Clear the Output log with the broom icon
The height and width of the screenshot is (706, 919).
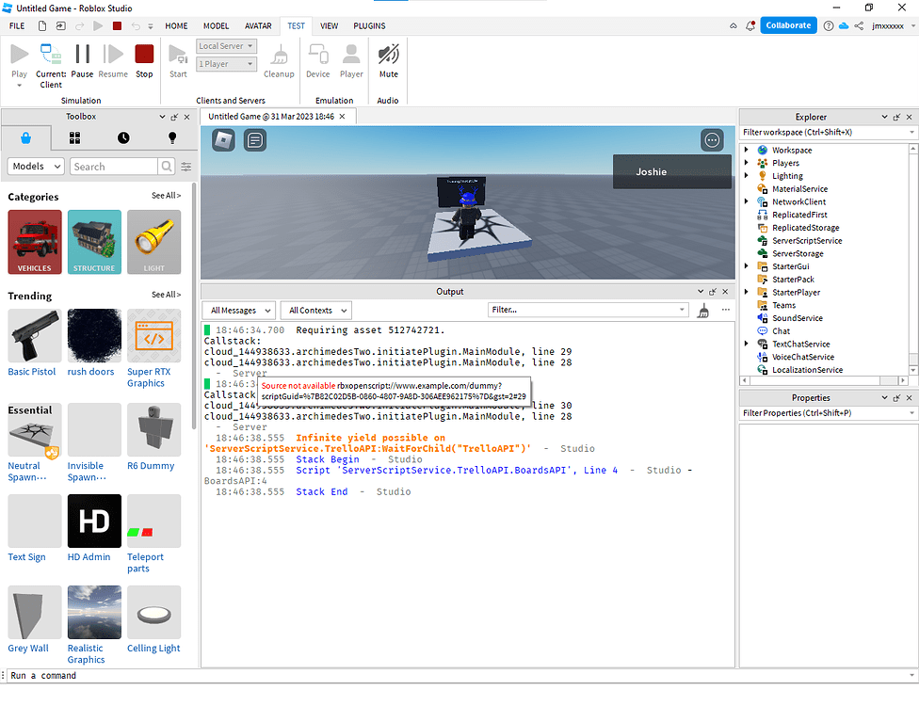702,310
